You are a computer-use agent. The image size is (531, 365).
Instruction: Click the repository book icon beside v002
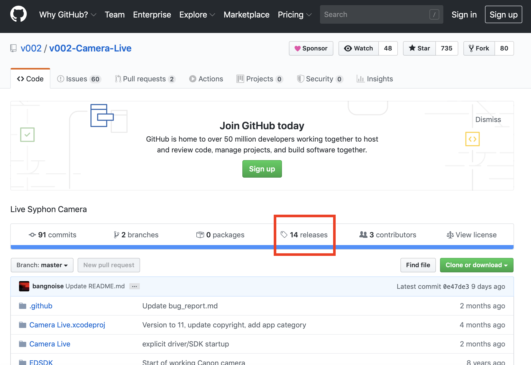(x=13, y=48)
